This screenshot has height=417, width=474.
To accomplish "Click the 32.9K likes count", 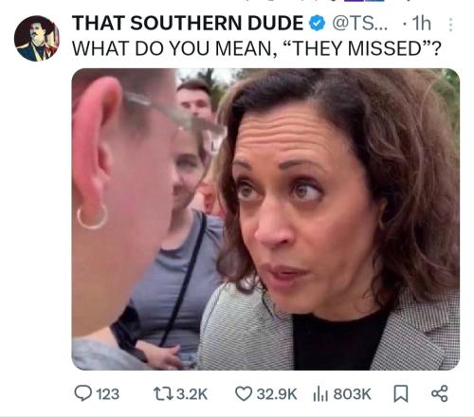I will click(x=277, y=394).
